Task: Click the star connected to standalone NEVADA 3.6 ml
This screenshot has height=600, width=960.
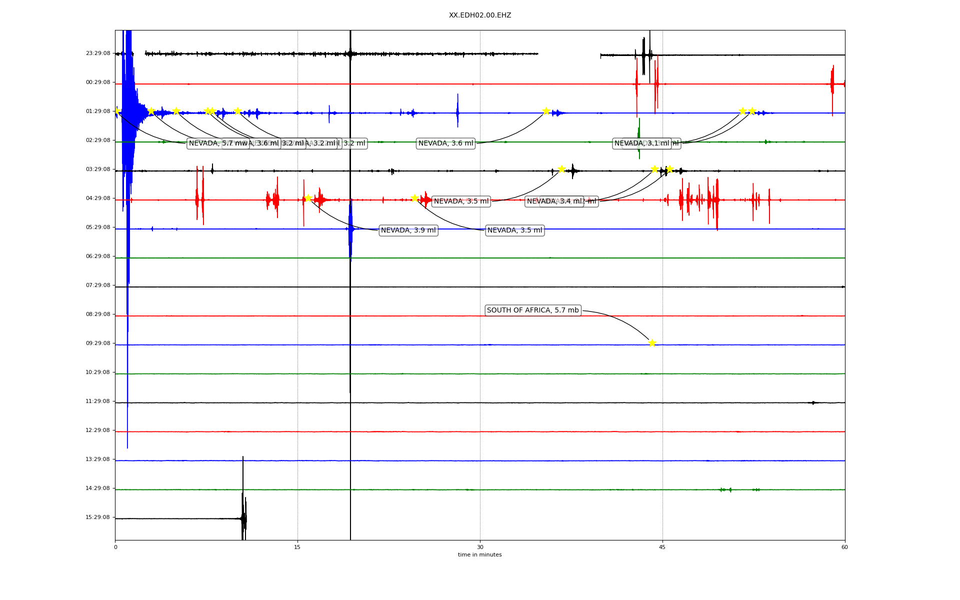Action: [546, 111]
